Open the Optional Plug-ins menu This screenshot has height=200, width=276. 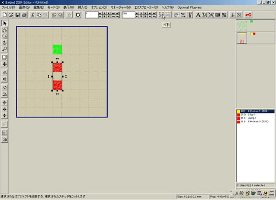pos(189,7)
